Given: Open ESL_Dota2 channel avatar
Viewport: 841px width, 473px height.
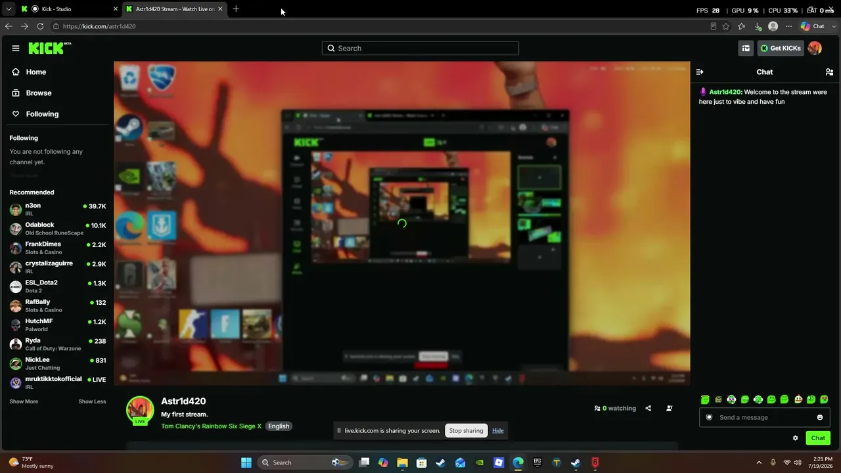Looking at the screenshot, I should click(x=16, y=286).
